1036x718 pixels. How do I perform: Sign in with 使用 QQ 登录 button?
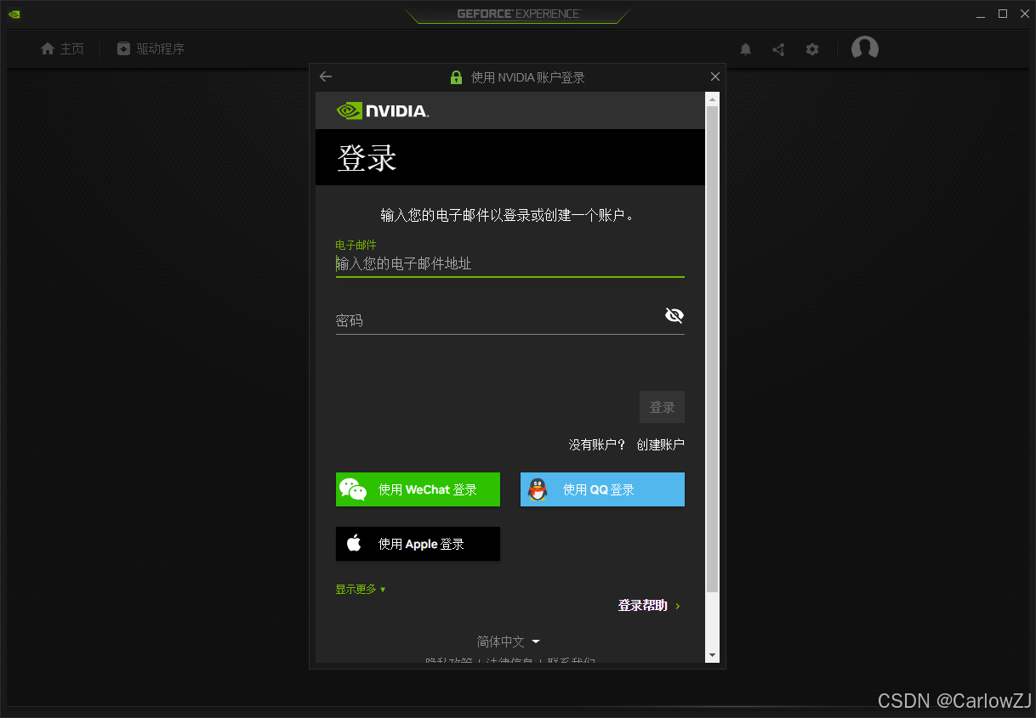tap(602, 489)
